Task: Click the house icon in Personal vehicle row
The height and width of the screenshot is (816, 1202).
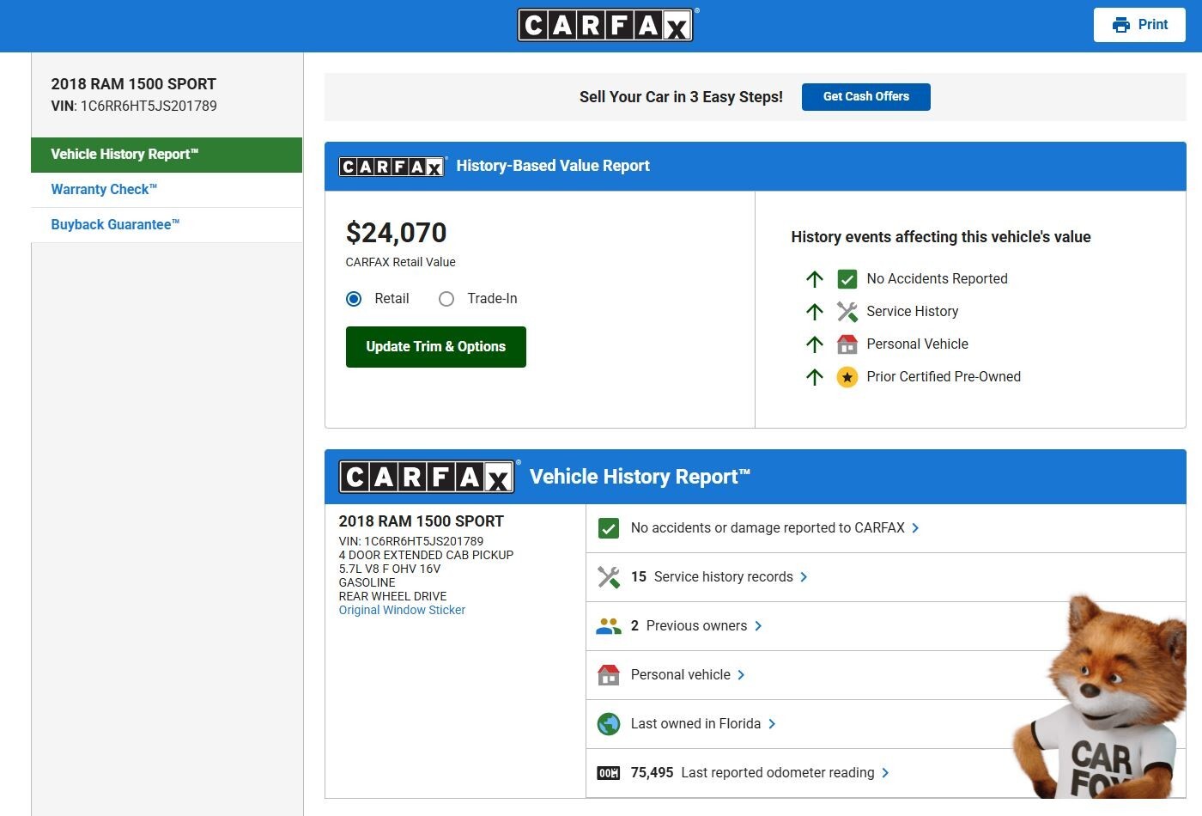Action: tap(609, 675)
